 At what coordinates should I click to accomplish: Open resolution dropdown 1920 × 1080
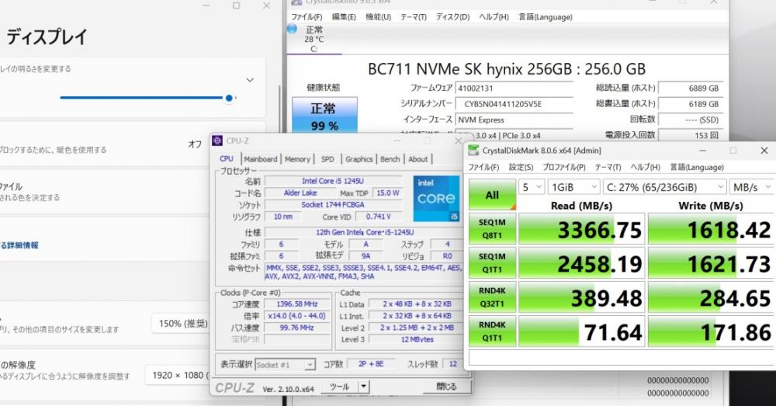click(x=178, y=375)
